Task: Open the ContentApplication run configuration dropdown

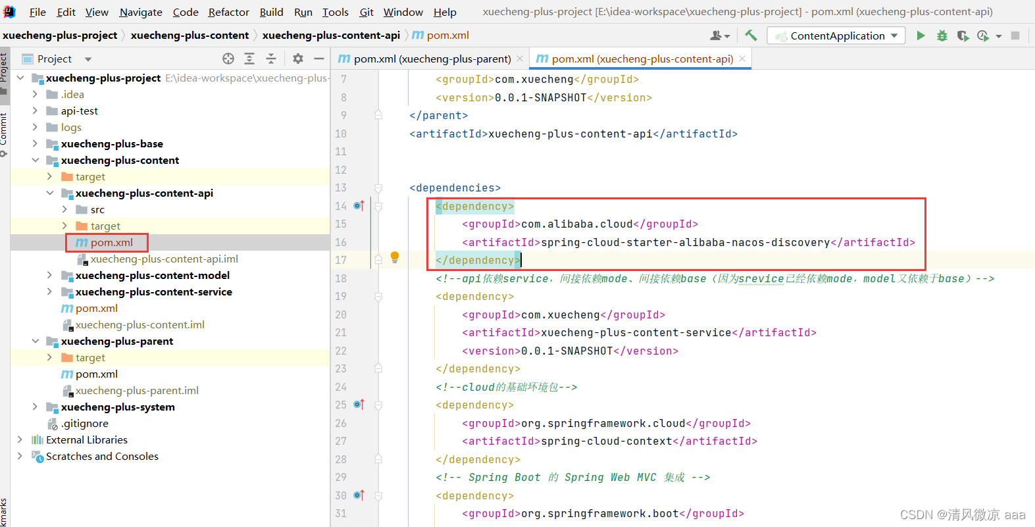Action: 836,36
